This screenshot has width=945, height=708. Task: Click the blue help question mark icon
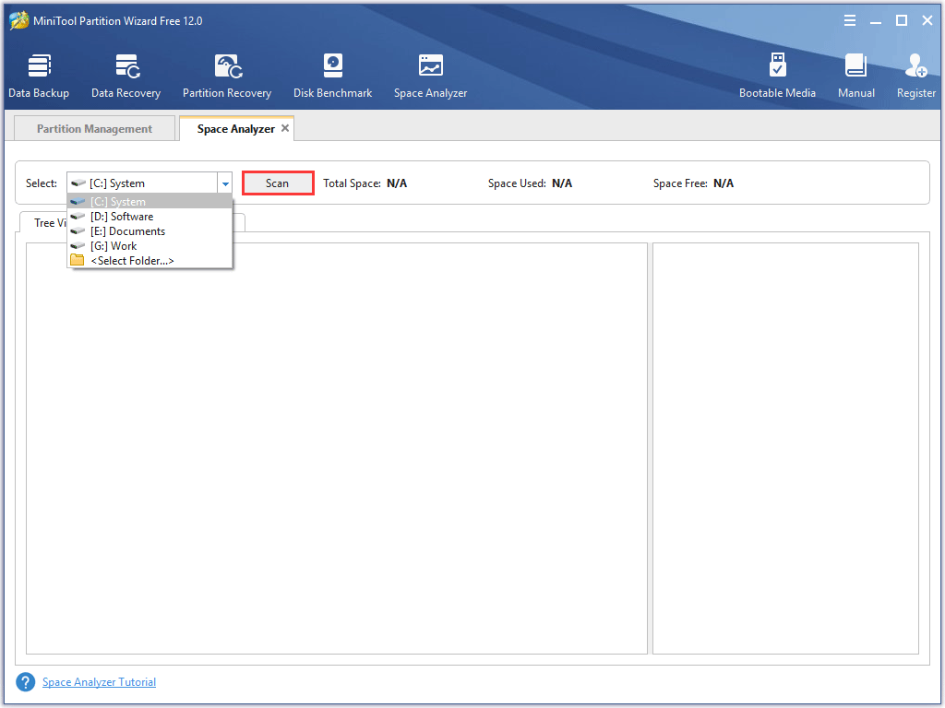click(x=25, y=682)
